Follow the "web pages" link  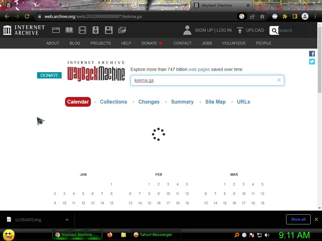(x=199, y=69)
